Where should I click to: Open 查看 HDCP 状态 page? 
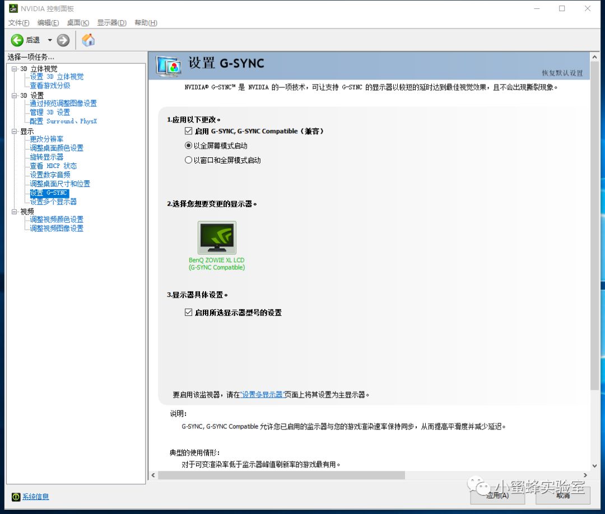54,166
